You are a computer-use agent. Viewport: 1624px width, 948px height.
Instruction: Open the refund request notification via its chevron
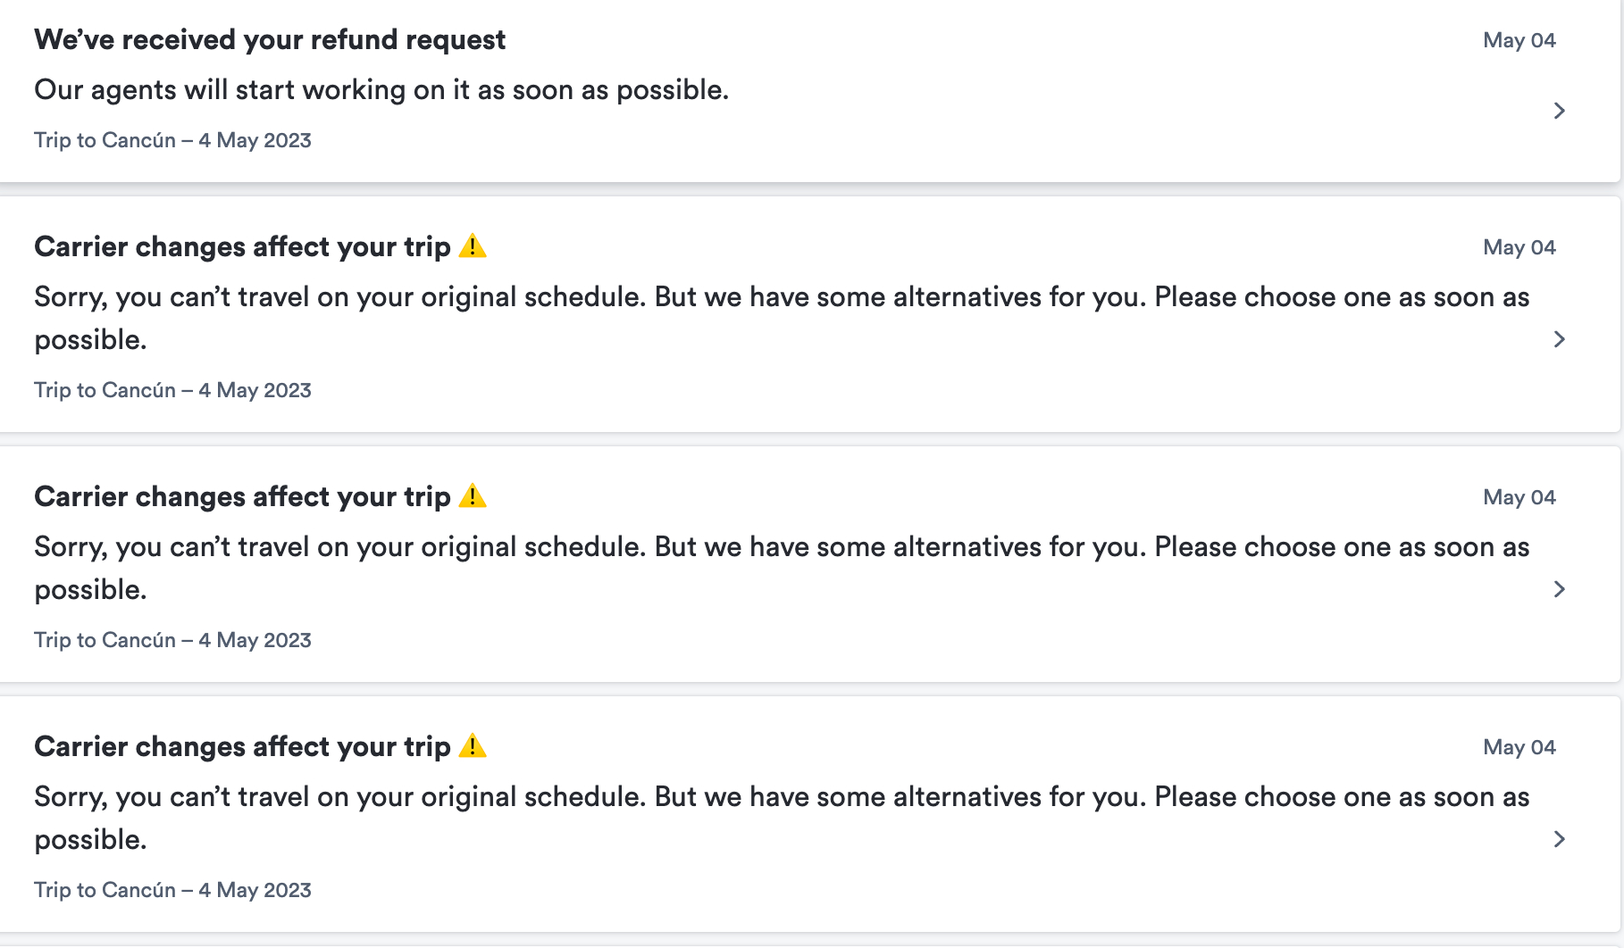pos(1559,111)
